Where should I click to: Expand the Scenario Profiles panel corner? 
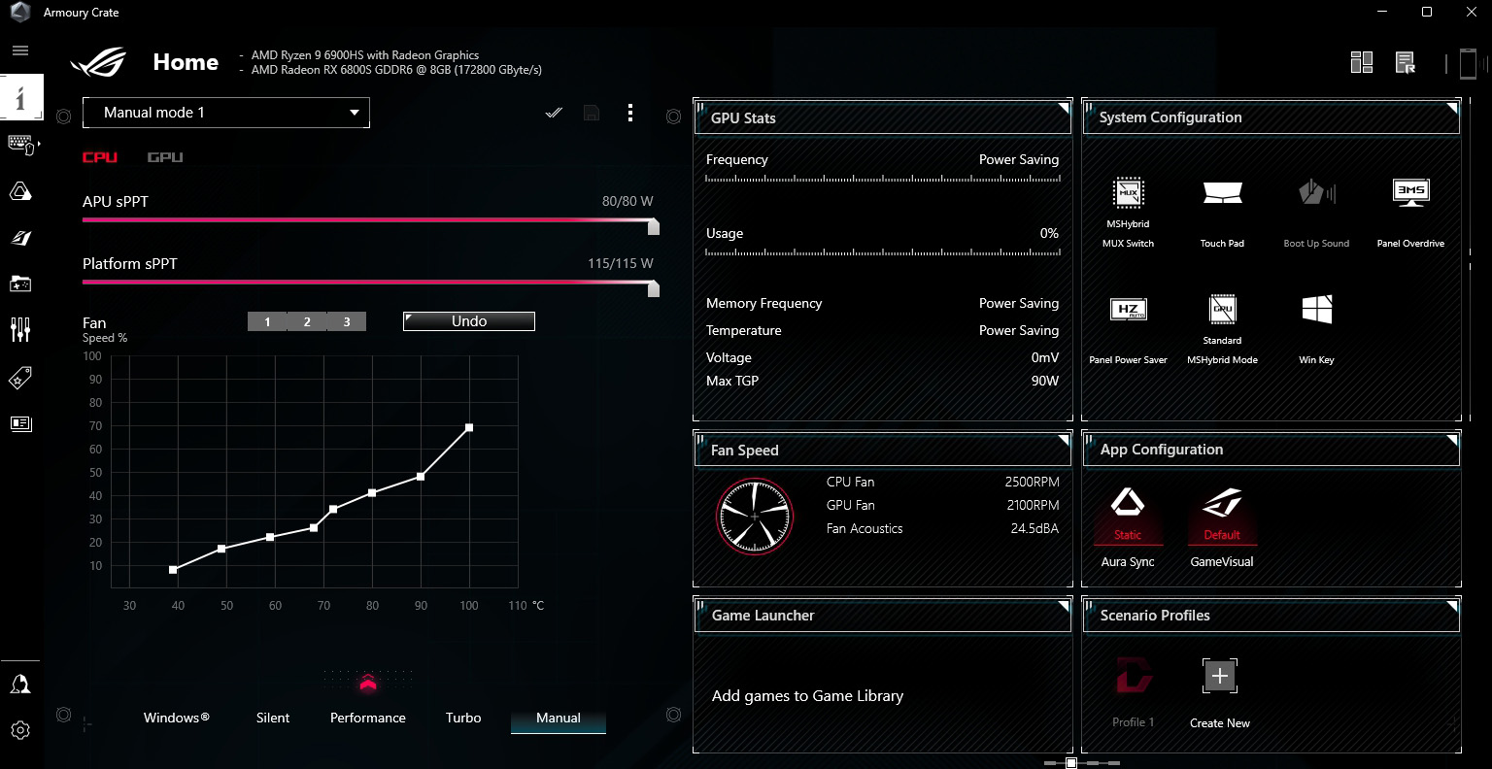point(1453,605)
